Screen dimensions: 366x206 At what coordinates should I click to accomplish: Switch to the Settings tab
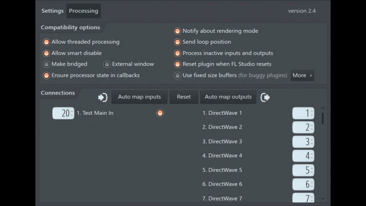[x=52, y=11]
